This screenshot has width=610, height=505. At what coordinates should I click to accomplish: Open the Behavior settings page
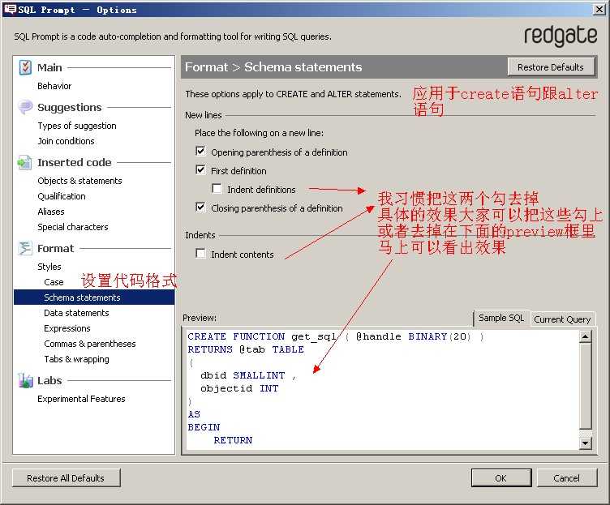point(54,86)
